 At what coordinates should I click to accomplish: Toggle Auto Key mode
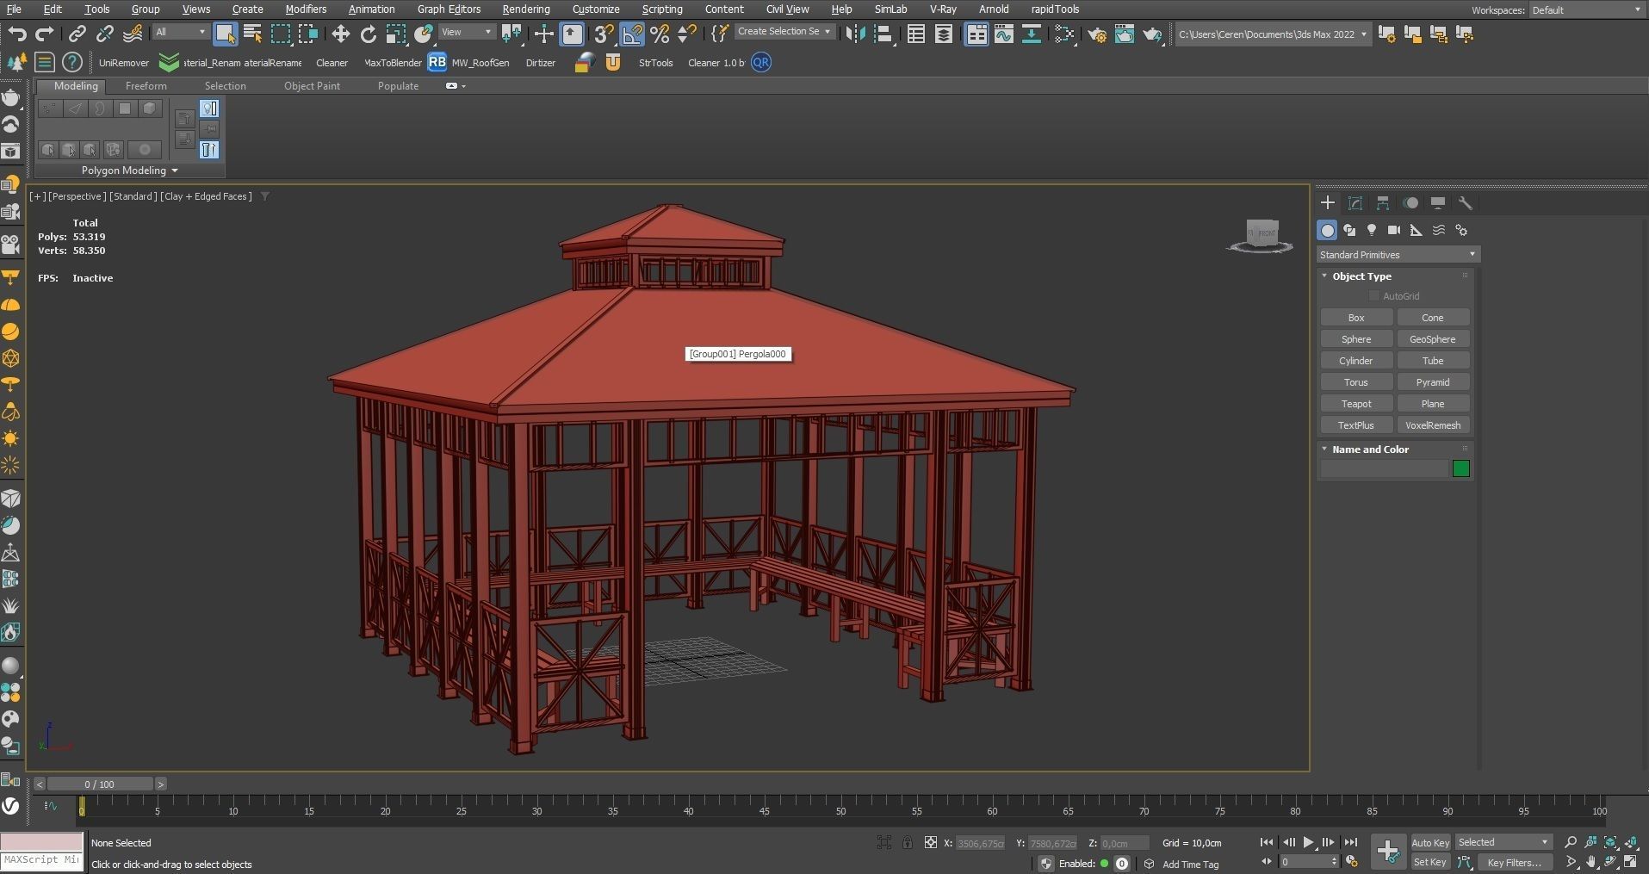coord(1430,843)
